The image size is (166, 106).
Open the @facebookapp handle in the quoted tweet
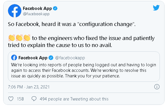click(x=70, y=58)
